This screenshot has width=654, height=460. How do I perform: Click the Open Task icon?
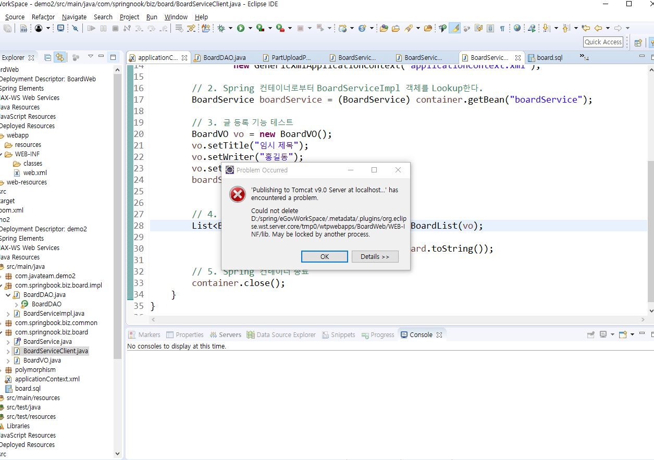(x=396, y=28)
